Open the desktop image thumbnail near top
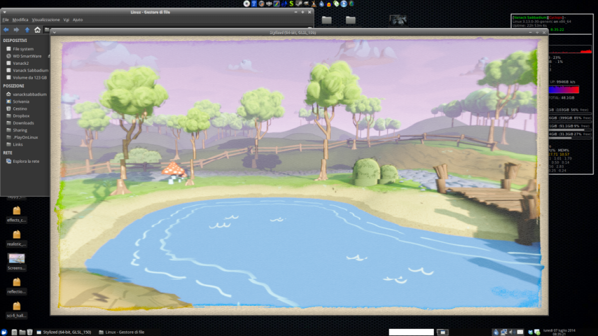The width and height of the screenshot is (598, 336). 398,20
